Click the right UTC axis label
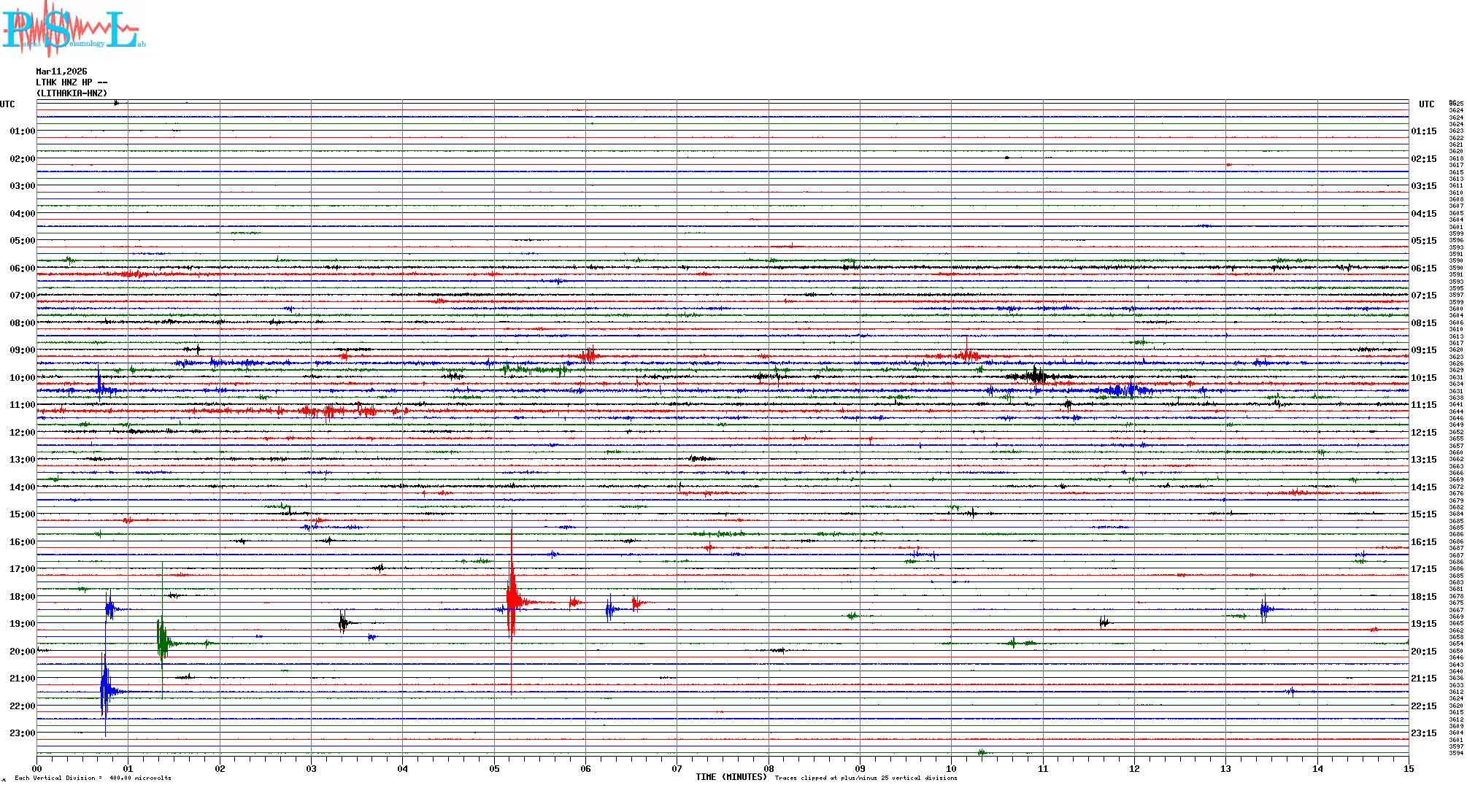The image size is (1467, 788). coord(1426,104)
